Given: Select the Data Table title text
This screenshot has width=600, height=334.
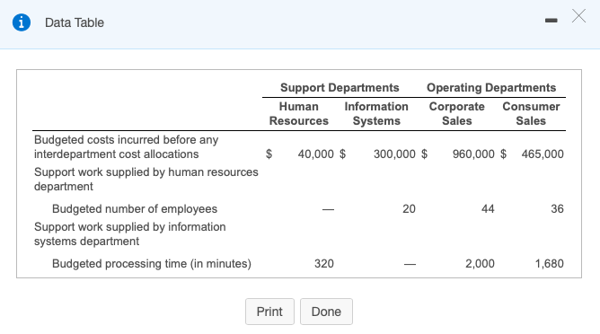Looking at the screenshot, I should point(75,22).
